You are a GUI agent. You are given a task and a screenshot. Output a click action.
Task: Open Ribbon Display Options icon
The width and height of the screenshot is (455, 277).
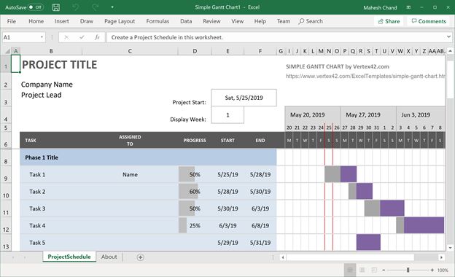pos(408,7)
